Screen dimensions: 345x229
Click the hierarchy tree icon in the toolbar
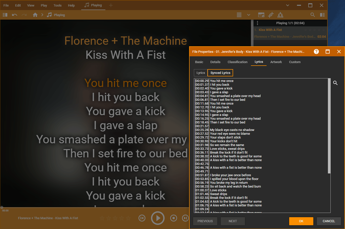tap(280, 15)
